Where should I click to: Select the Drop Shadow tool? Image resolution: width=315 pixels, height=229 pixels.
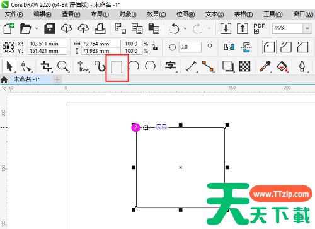(228, 66)
